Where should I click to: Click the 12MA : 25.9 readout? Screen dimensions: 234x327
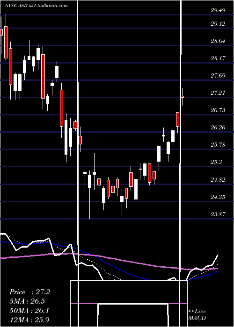click(29, 320)
